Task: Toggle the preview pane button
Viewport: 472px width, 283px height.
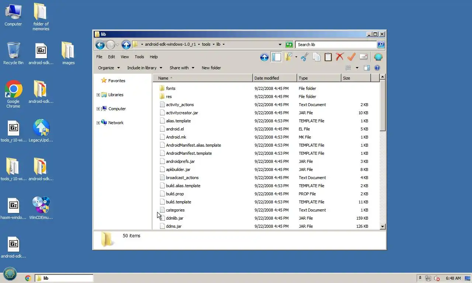Action: click(367, 68)
